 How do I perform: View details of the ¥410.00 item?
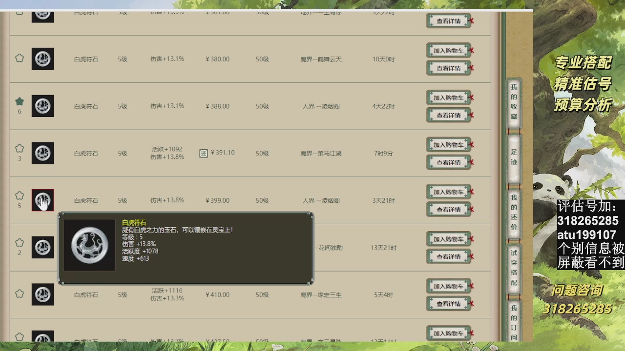tap(448, 304)
